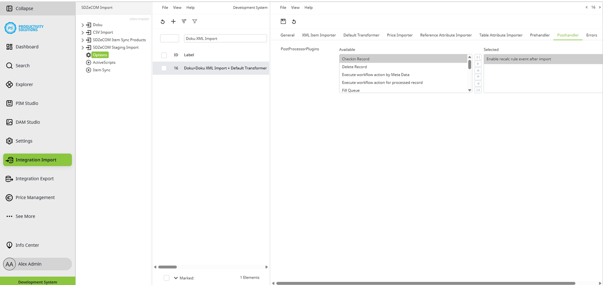
Task: Click the move-all-right arrows for PostProcessorPlugins
Action: pyautogui.click(x=478, y=57)
